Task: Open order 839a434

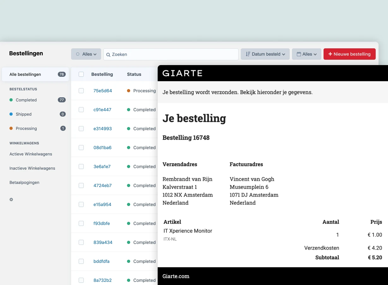Action: [x=103, y=242]
